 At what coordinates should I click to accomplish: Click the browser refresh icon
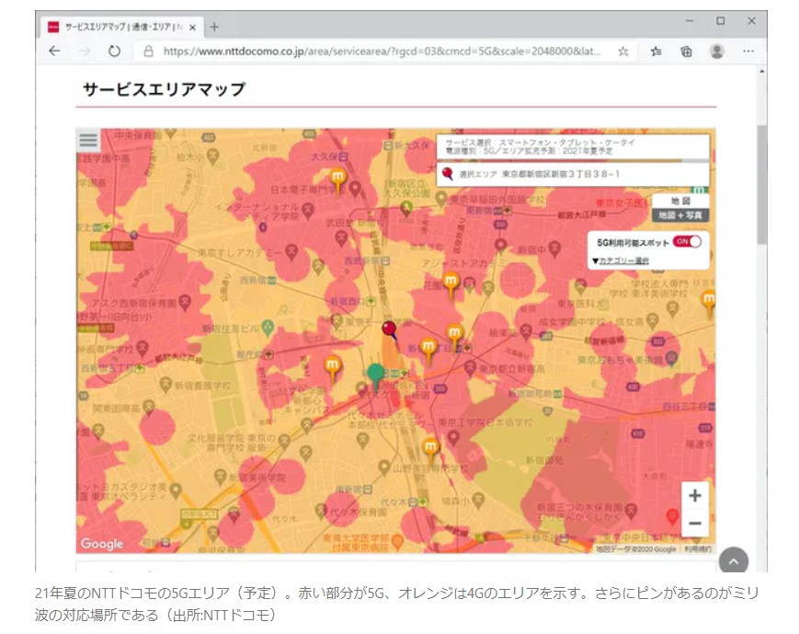(x=114, y=52)
